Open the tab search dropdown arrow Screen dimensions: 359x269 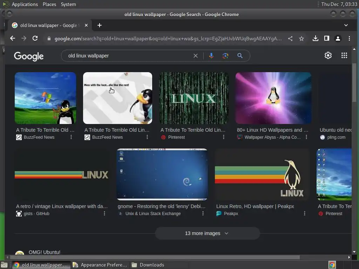coord(346,25)
